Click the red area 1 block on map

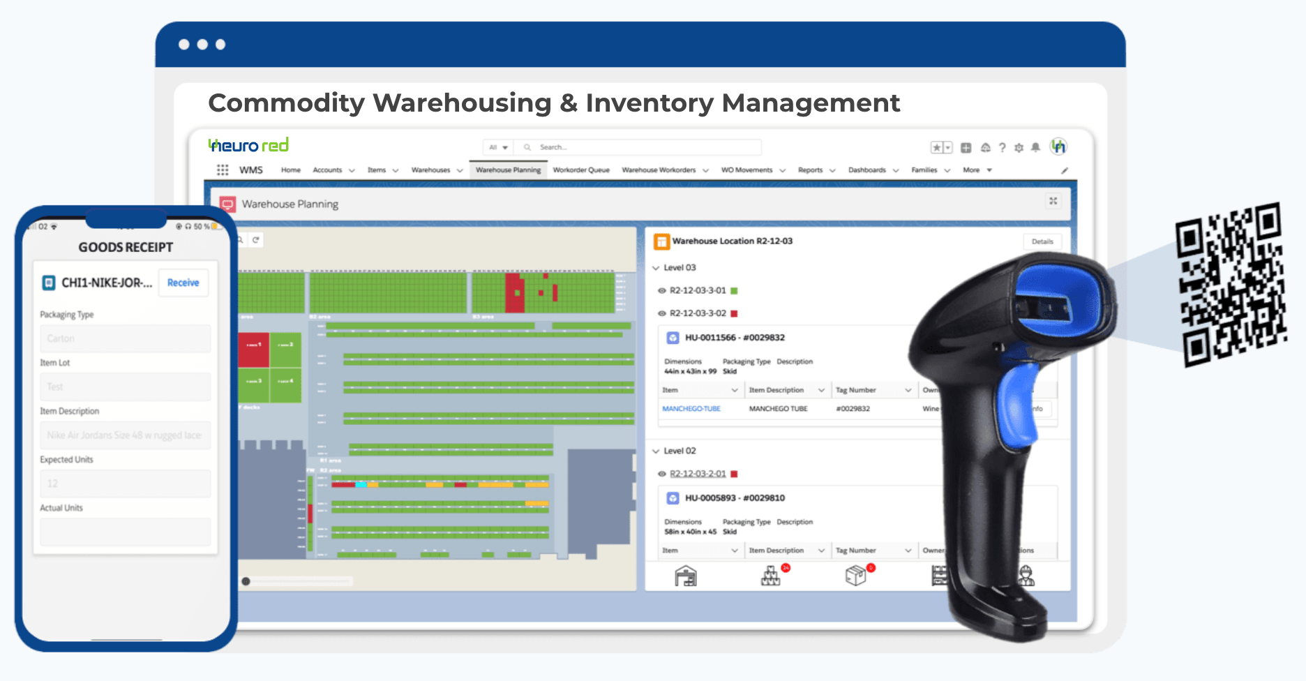253,350
